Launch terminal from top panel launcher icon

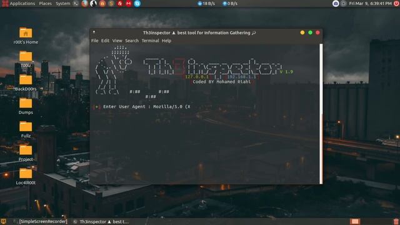tap(76, 4)
